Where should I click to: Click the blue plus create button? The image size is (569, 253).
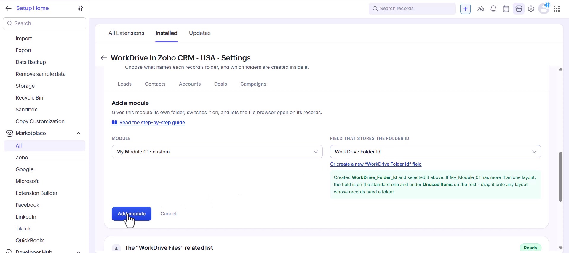tap(465, 9)
